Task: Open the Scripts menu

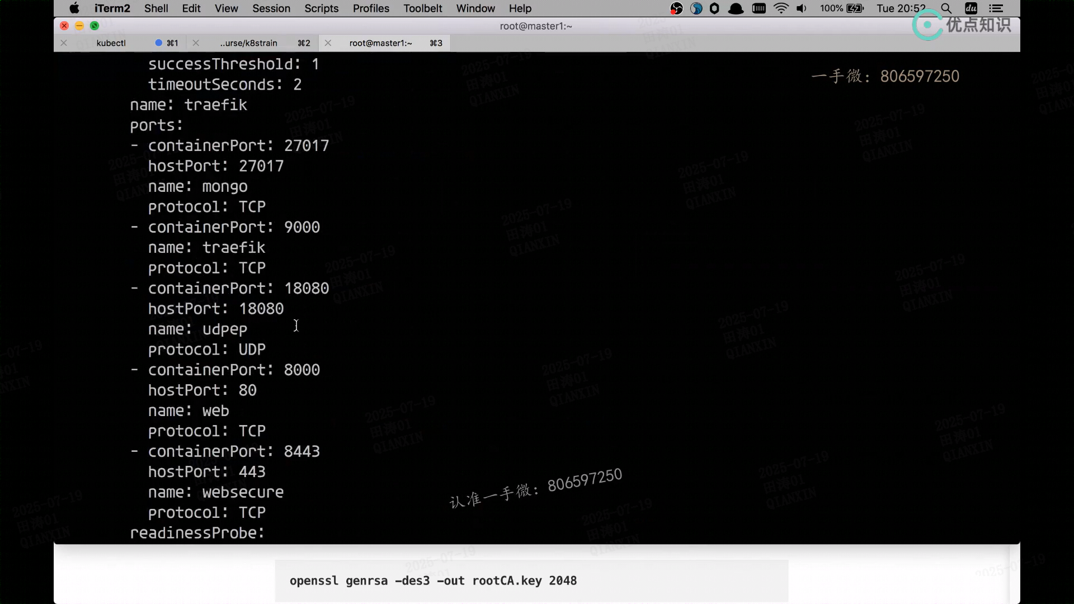Action: point(322,8)
